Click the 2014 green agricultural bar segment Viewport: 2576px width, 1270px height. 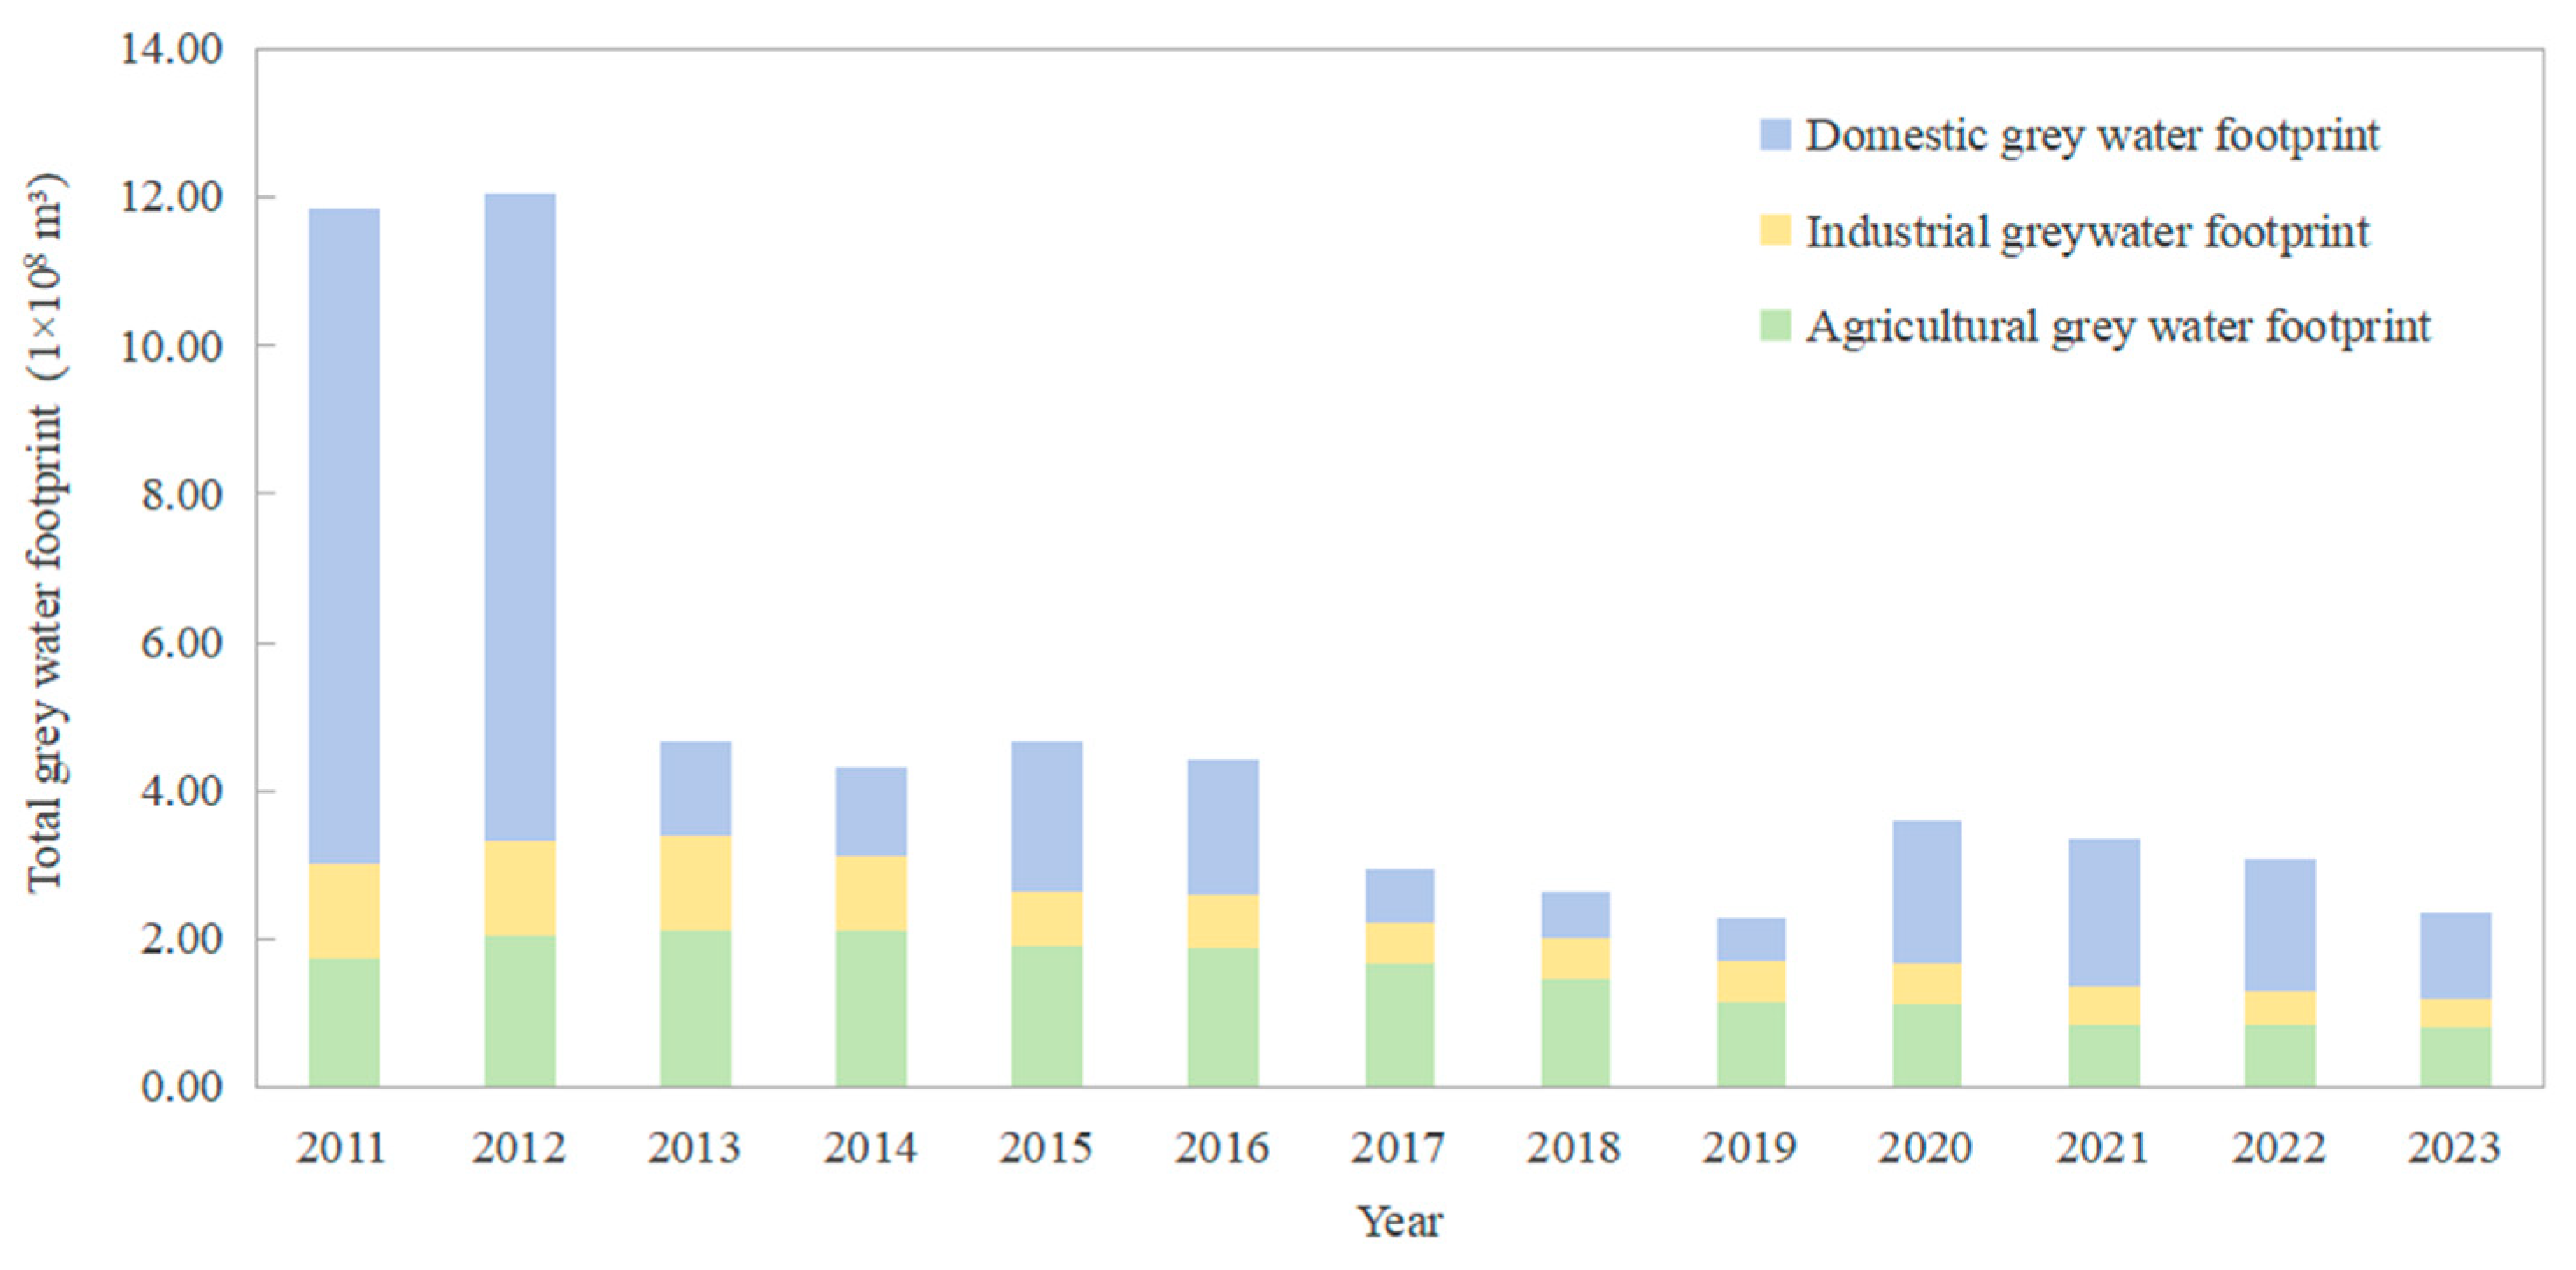(x=871, y=1008)
